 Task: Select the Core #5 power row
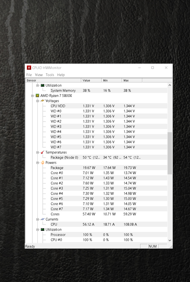[109, 199]
